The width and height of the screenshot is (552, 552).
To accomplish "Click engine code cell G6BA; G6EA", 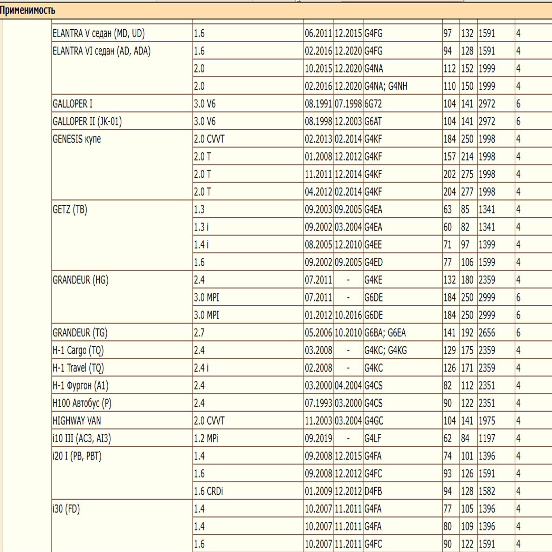I will [385, 333].
